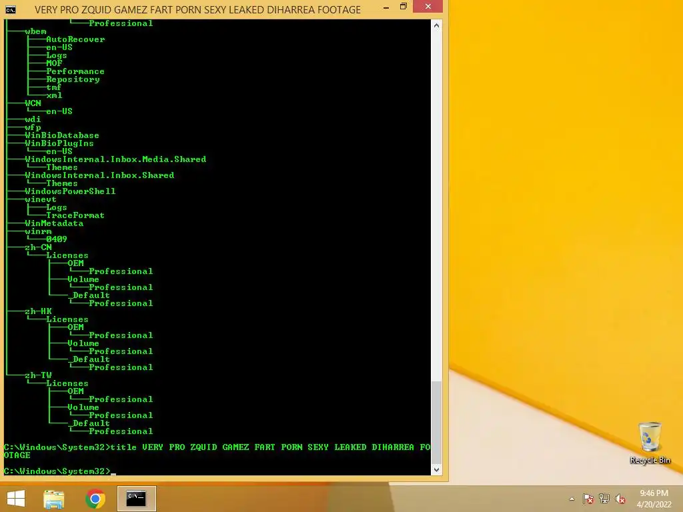Open File Explorer from the taskbar
Image resolution: width=683 pixels, height=512 pixels.
pos(54,499)
